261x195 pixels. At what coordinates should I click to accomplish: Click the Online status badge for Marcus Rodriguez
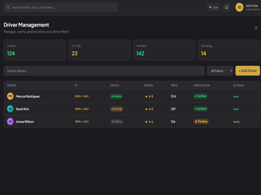click(x=116, y=96)
